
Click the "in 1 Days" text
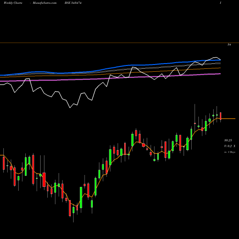[229, 152]
